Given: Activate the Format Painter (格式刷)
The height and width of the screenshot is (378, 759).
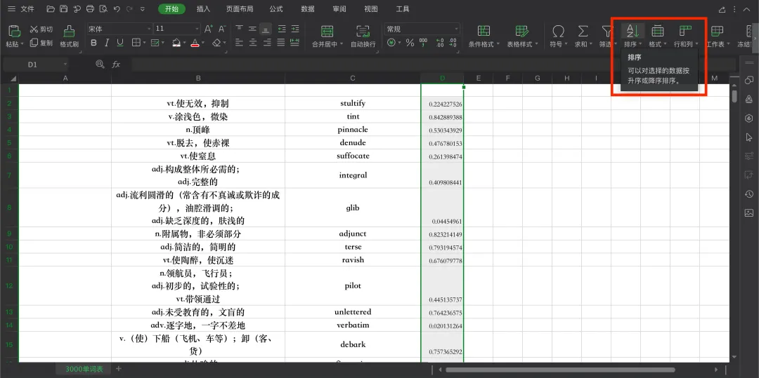Looking at the screenshot, I should [69, 36].
